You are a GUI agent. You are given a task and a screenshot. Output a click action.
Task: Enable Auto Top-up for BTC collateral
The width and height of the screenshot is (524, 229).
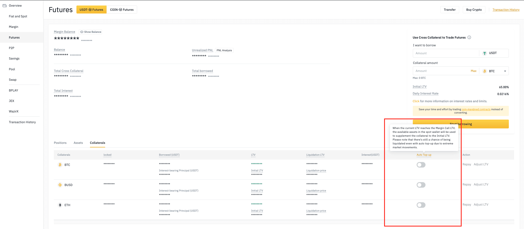[x=421, y=165]
